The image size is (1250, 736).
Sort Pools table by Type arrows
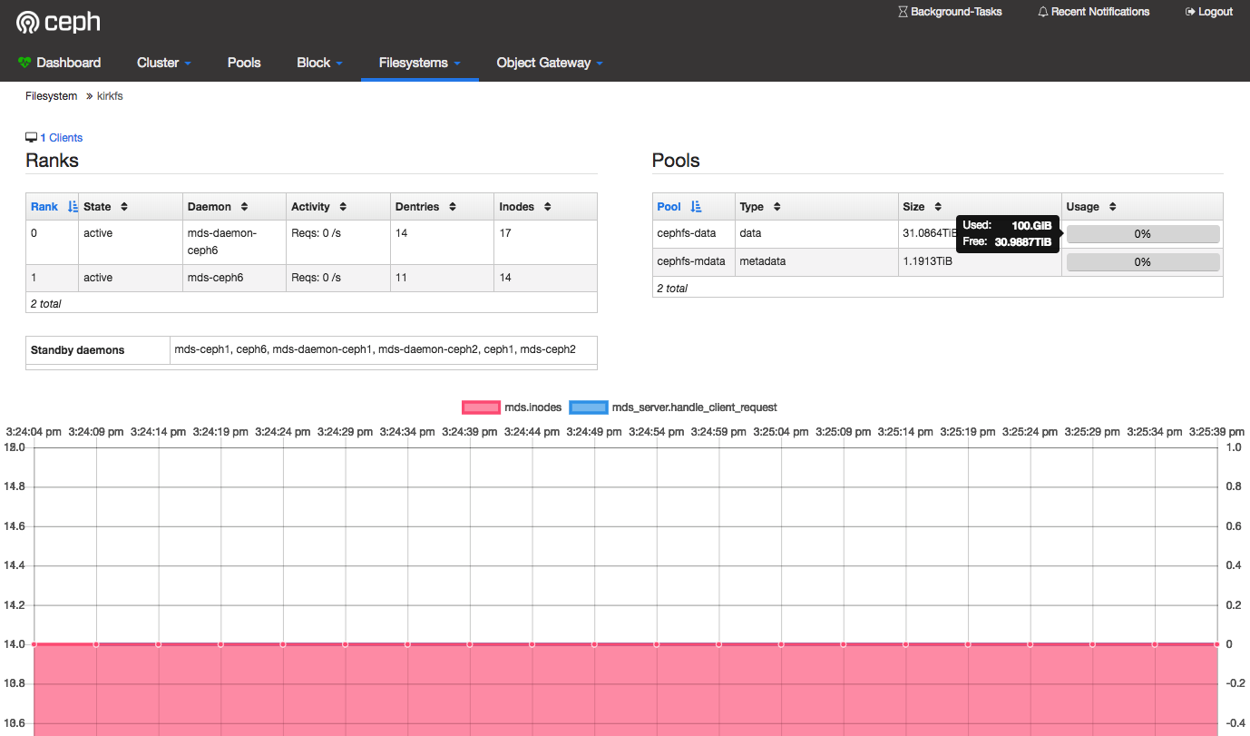pyautogui.click(x=776, y=207)
